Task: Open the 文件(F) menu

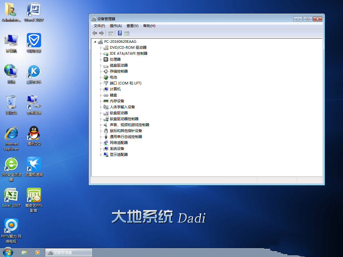Action: pyautogui.click(x=99, y=26)
